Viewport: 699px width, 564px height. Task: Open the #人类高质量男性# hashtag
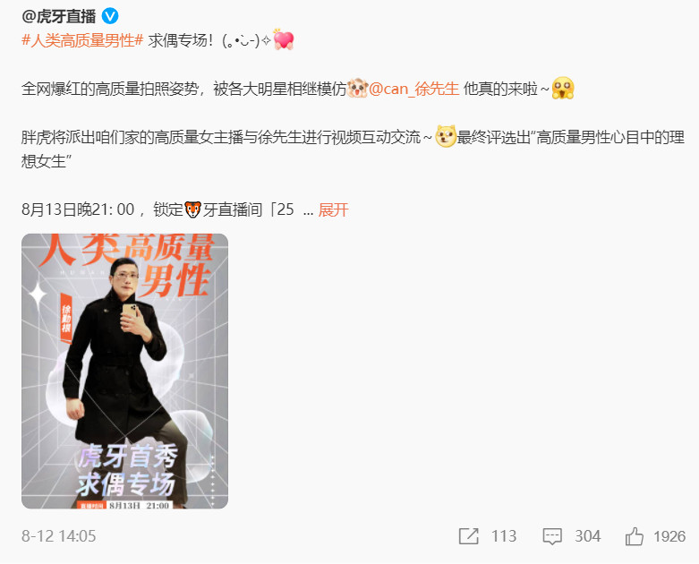(82, 40)
